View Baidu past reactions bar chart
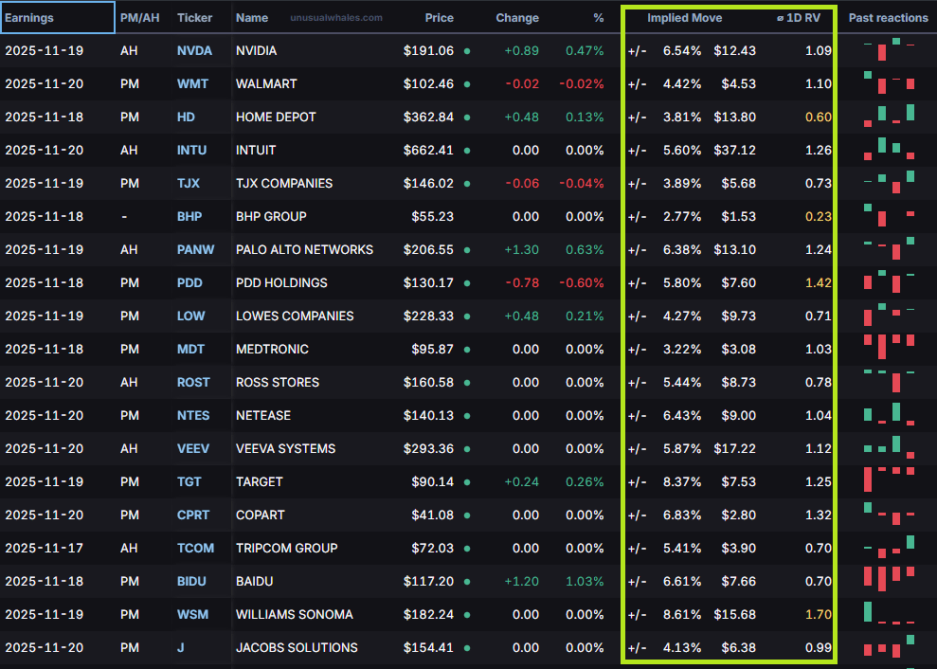Screen dimensions: 937x669 point(890,579)
